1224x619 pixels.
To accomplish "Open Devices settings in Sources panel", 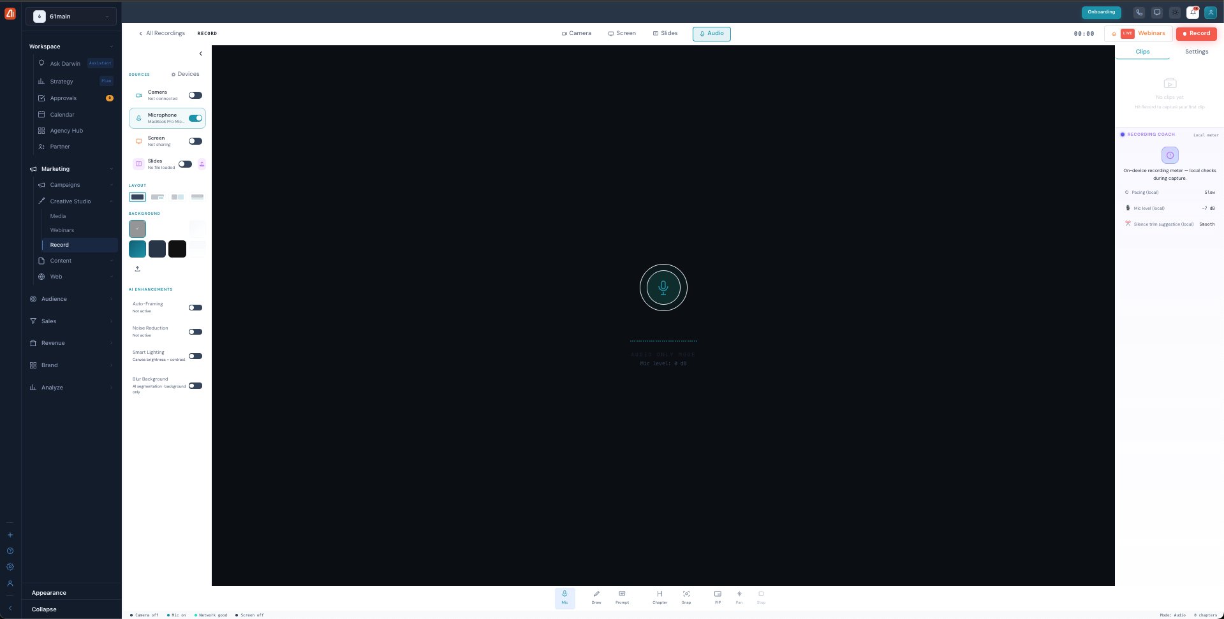I will click(x=185, y=74).
